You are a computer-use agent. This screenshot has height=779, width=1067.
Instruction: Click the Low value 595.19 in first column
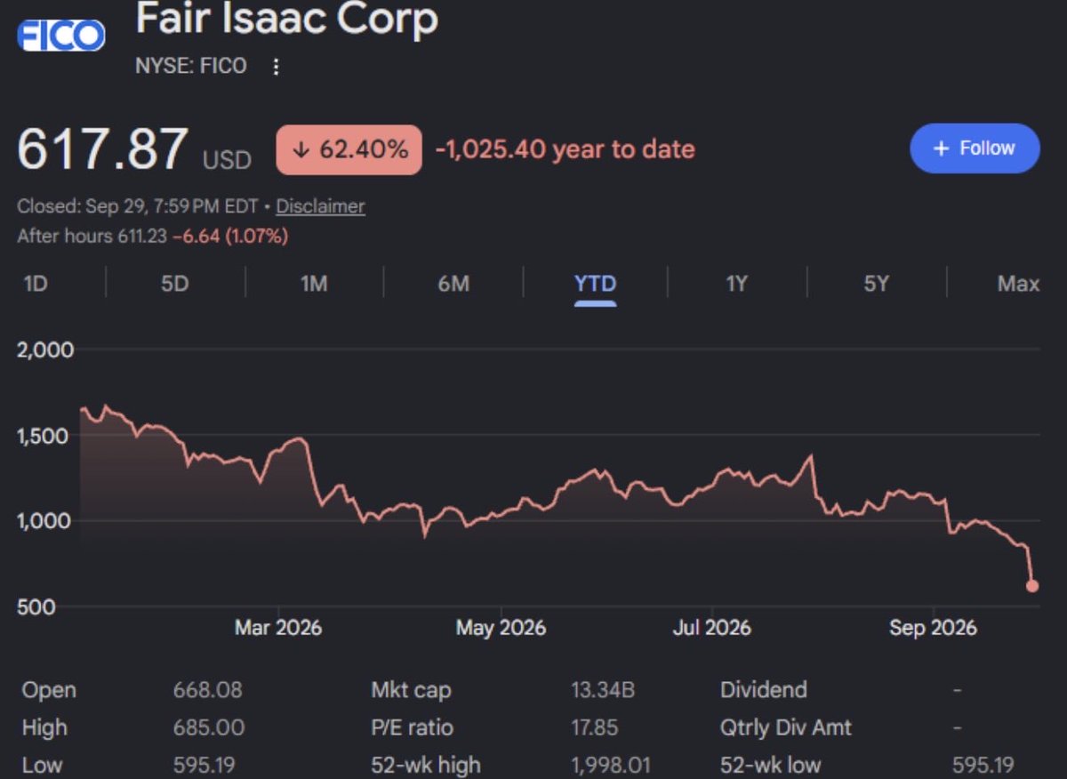tap(205, 765)
